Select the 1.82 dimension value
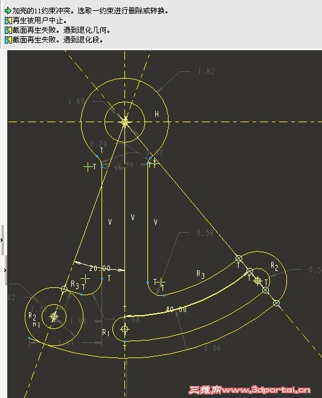322x398 pixels. pyautogui.click(x=207, y=71)
